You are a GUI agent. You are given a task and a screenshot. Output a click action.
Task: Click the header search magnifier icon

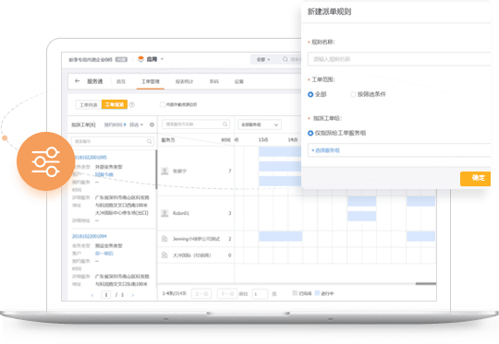click(286, 59)
